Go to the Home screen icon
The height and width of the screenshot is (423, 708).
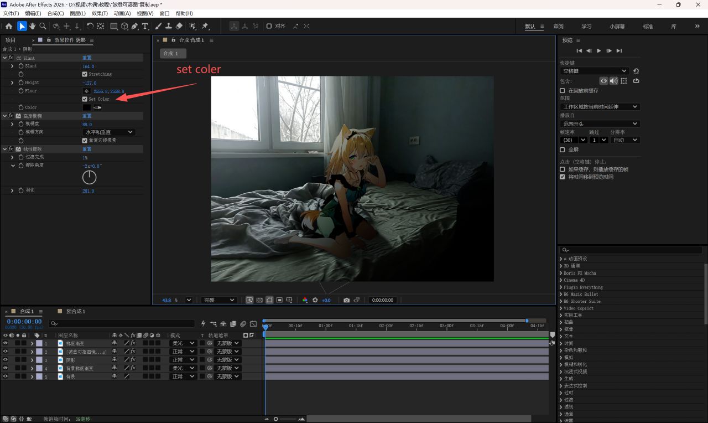9,26
